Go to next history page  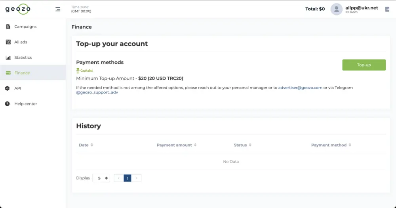click(136, 178)
